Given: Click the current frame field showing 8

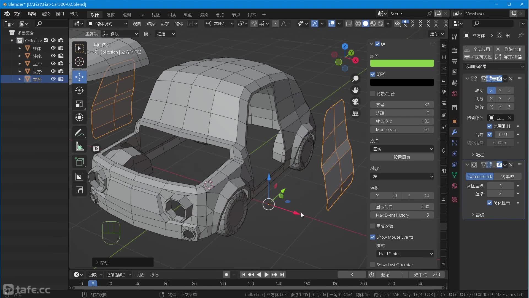Looking at the screenshot, I should 352,275.
